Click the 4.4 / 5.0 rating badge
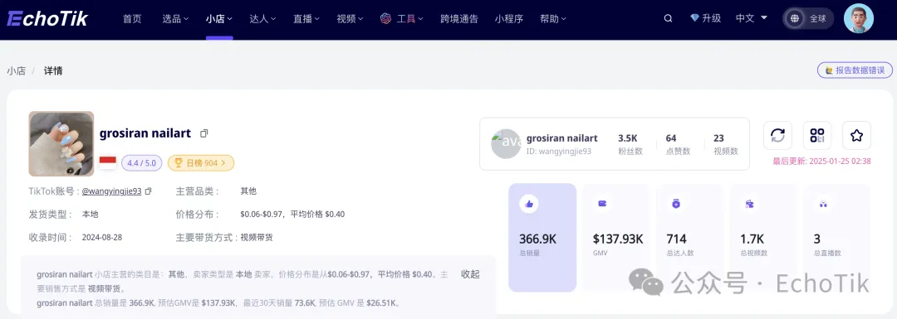 141,162
